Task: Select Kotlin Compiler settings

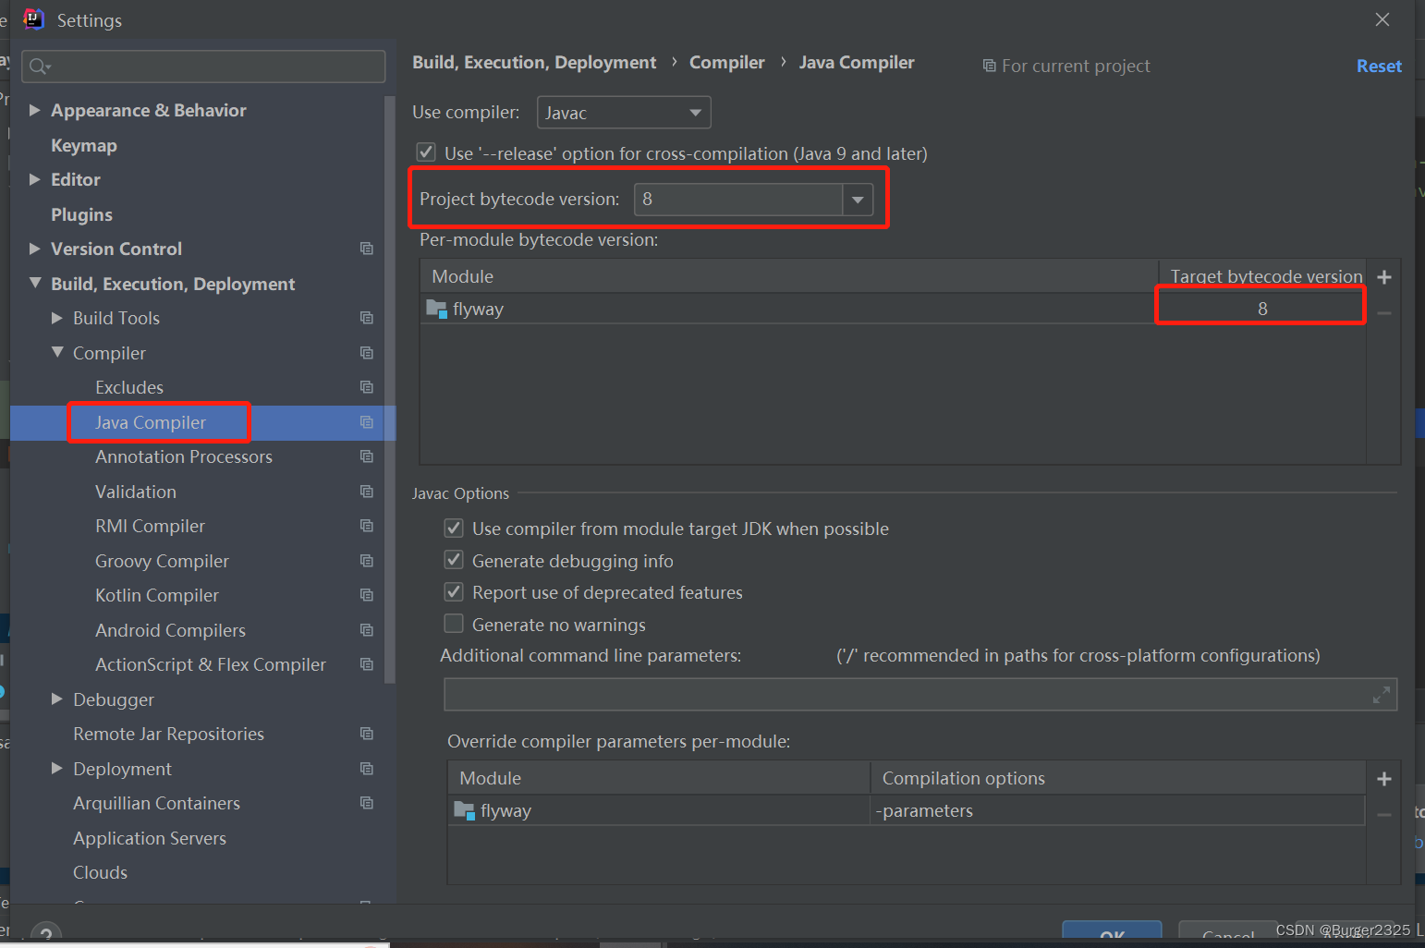Action: click(x=157, y=595)
